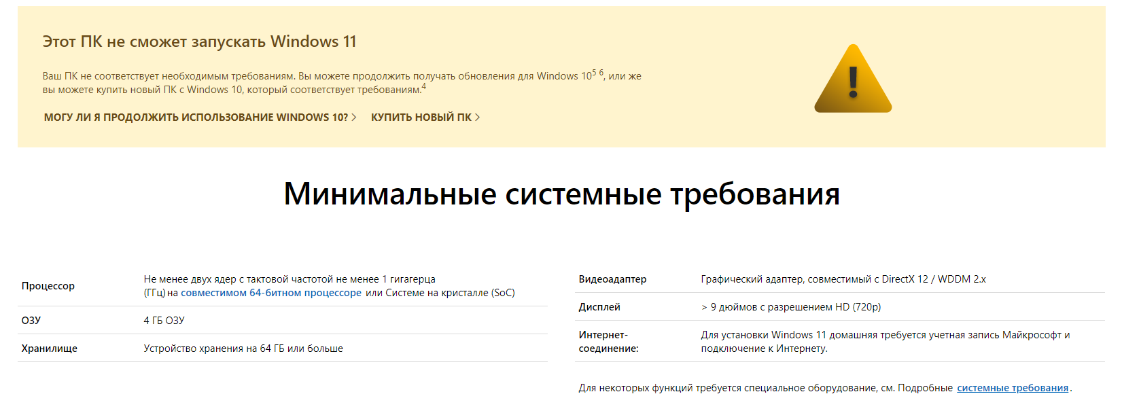Select the 'Видеоадаптер' row label
Image resolution: width=1122 pixels, height=411 pixels.
tap(612, 279)
